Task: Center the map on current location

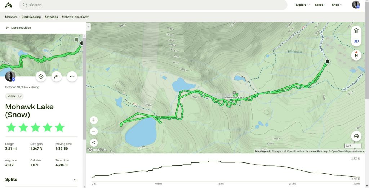Action: (x=94, y=143)
